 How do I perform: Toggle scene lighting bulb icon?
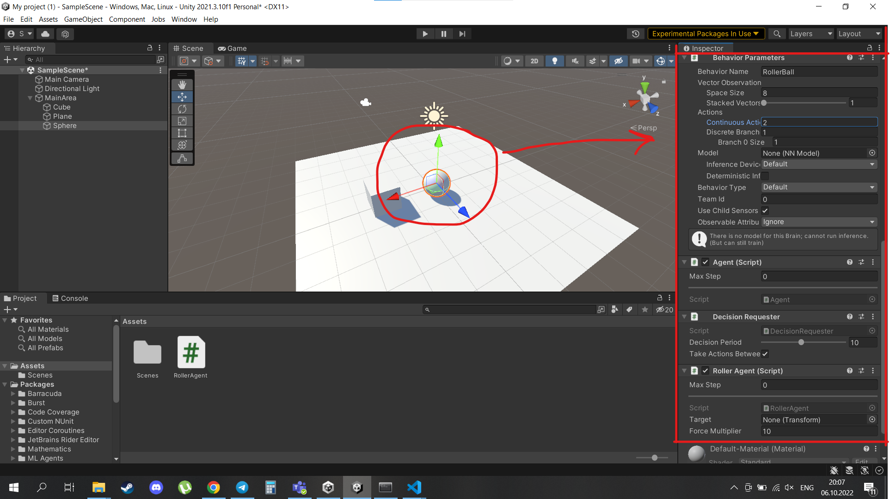pos(554,61)
